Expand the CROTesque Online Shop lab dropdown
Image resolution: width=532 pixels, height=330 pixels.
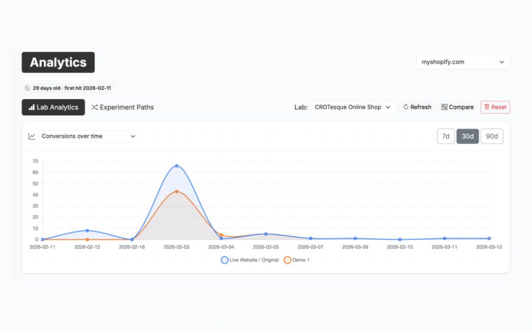coord(353,107)
